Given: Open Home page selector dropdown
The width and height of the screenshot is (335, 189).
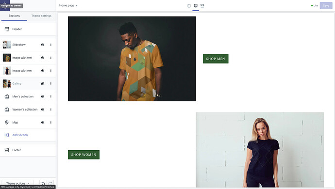Looking at the screenshot, I should pyautogui.click(x=68, y=5).
